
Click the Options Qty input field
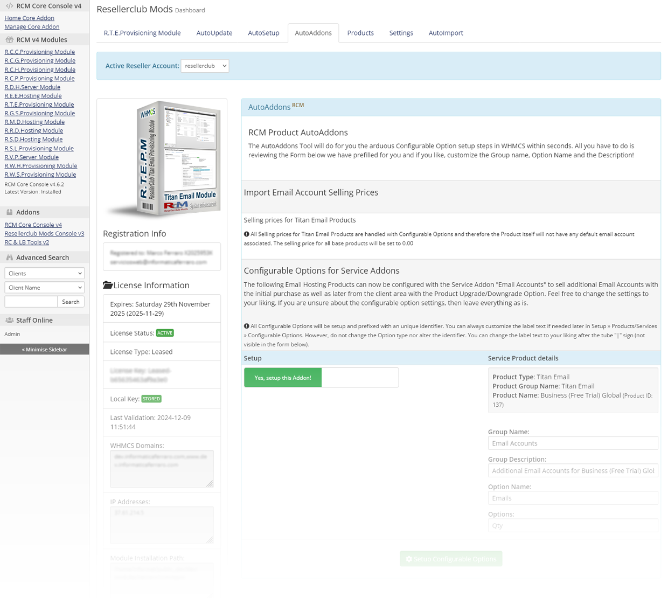tap(573, 525)
